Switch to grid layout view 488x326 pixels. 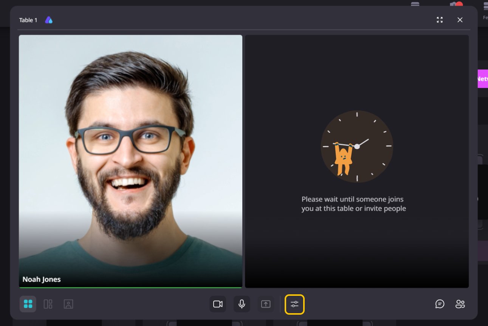pyautogui.click(x=28, y=304)
